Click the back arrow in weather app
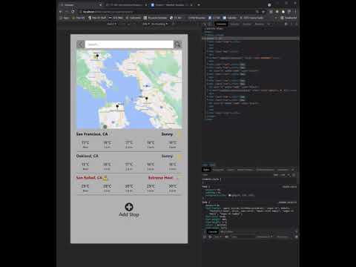The height and width of the screenshot is (267, 356). [x=81, y=44]
